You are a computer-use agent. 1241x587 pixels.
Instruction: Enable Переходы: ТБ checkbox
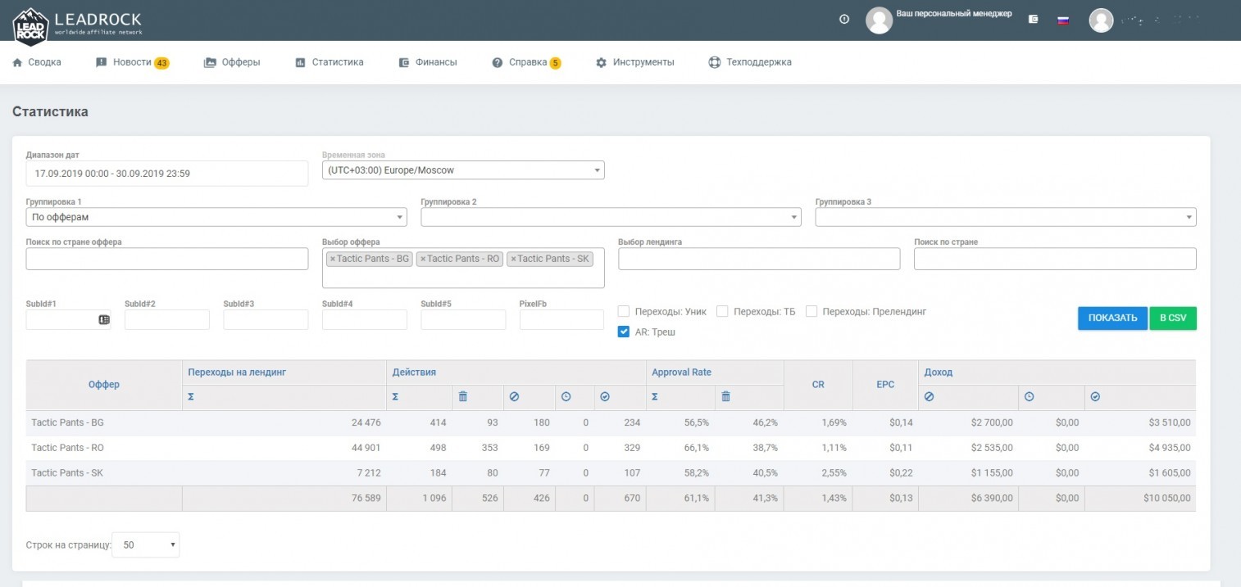[x=722, y=311]
